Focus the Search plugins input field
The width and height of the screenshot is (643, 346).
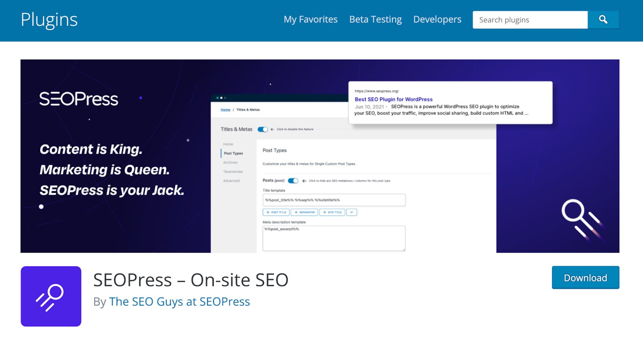[x=530, y=20]
